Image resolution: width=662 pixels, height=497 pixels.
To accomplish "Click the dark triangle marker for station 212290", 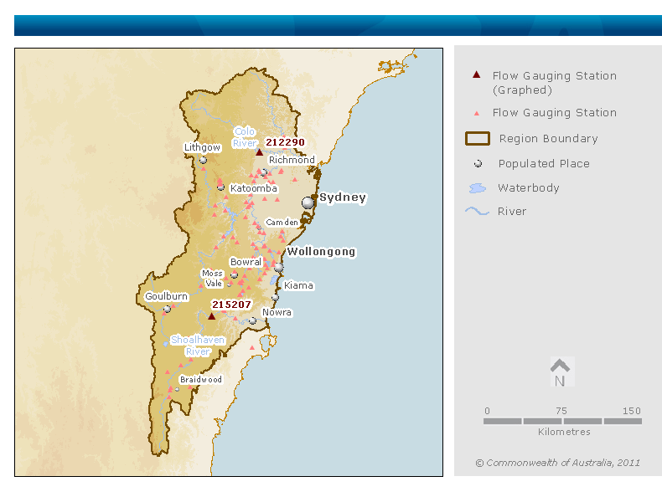I will coord(259,152).
